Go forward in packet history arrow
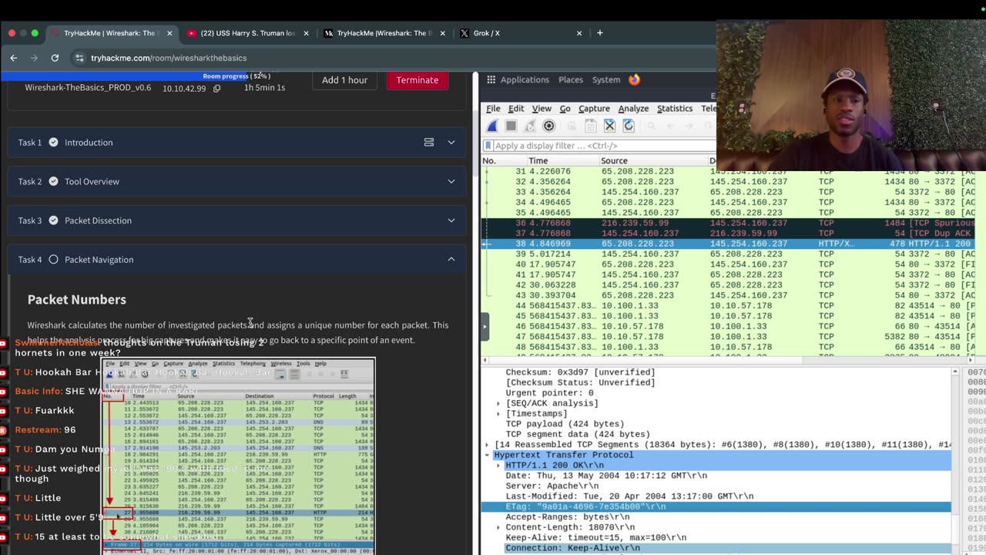 (x=689, y=126)
